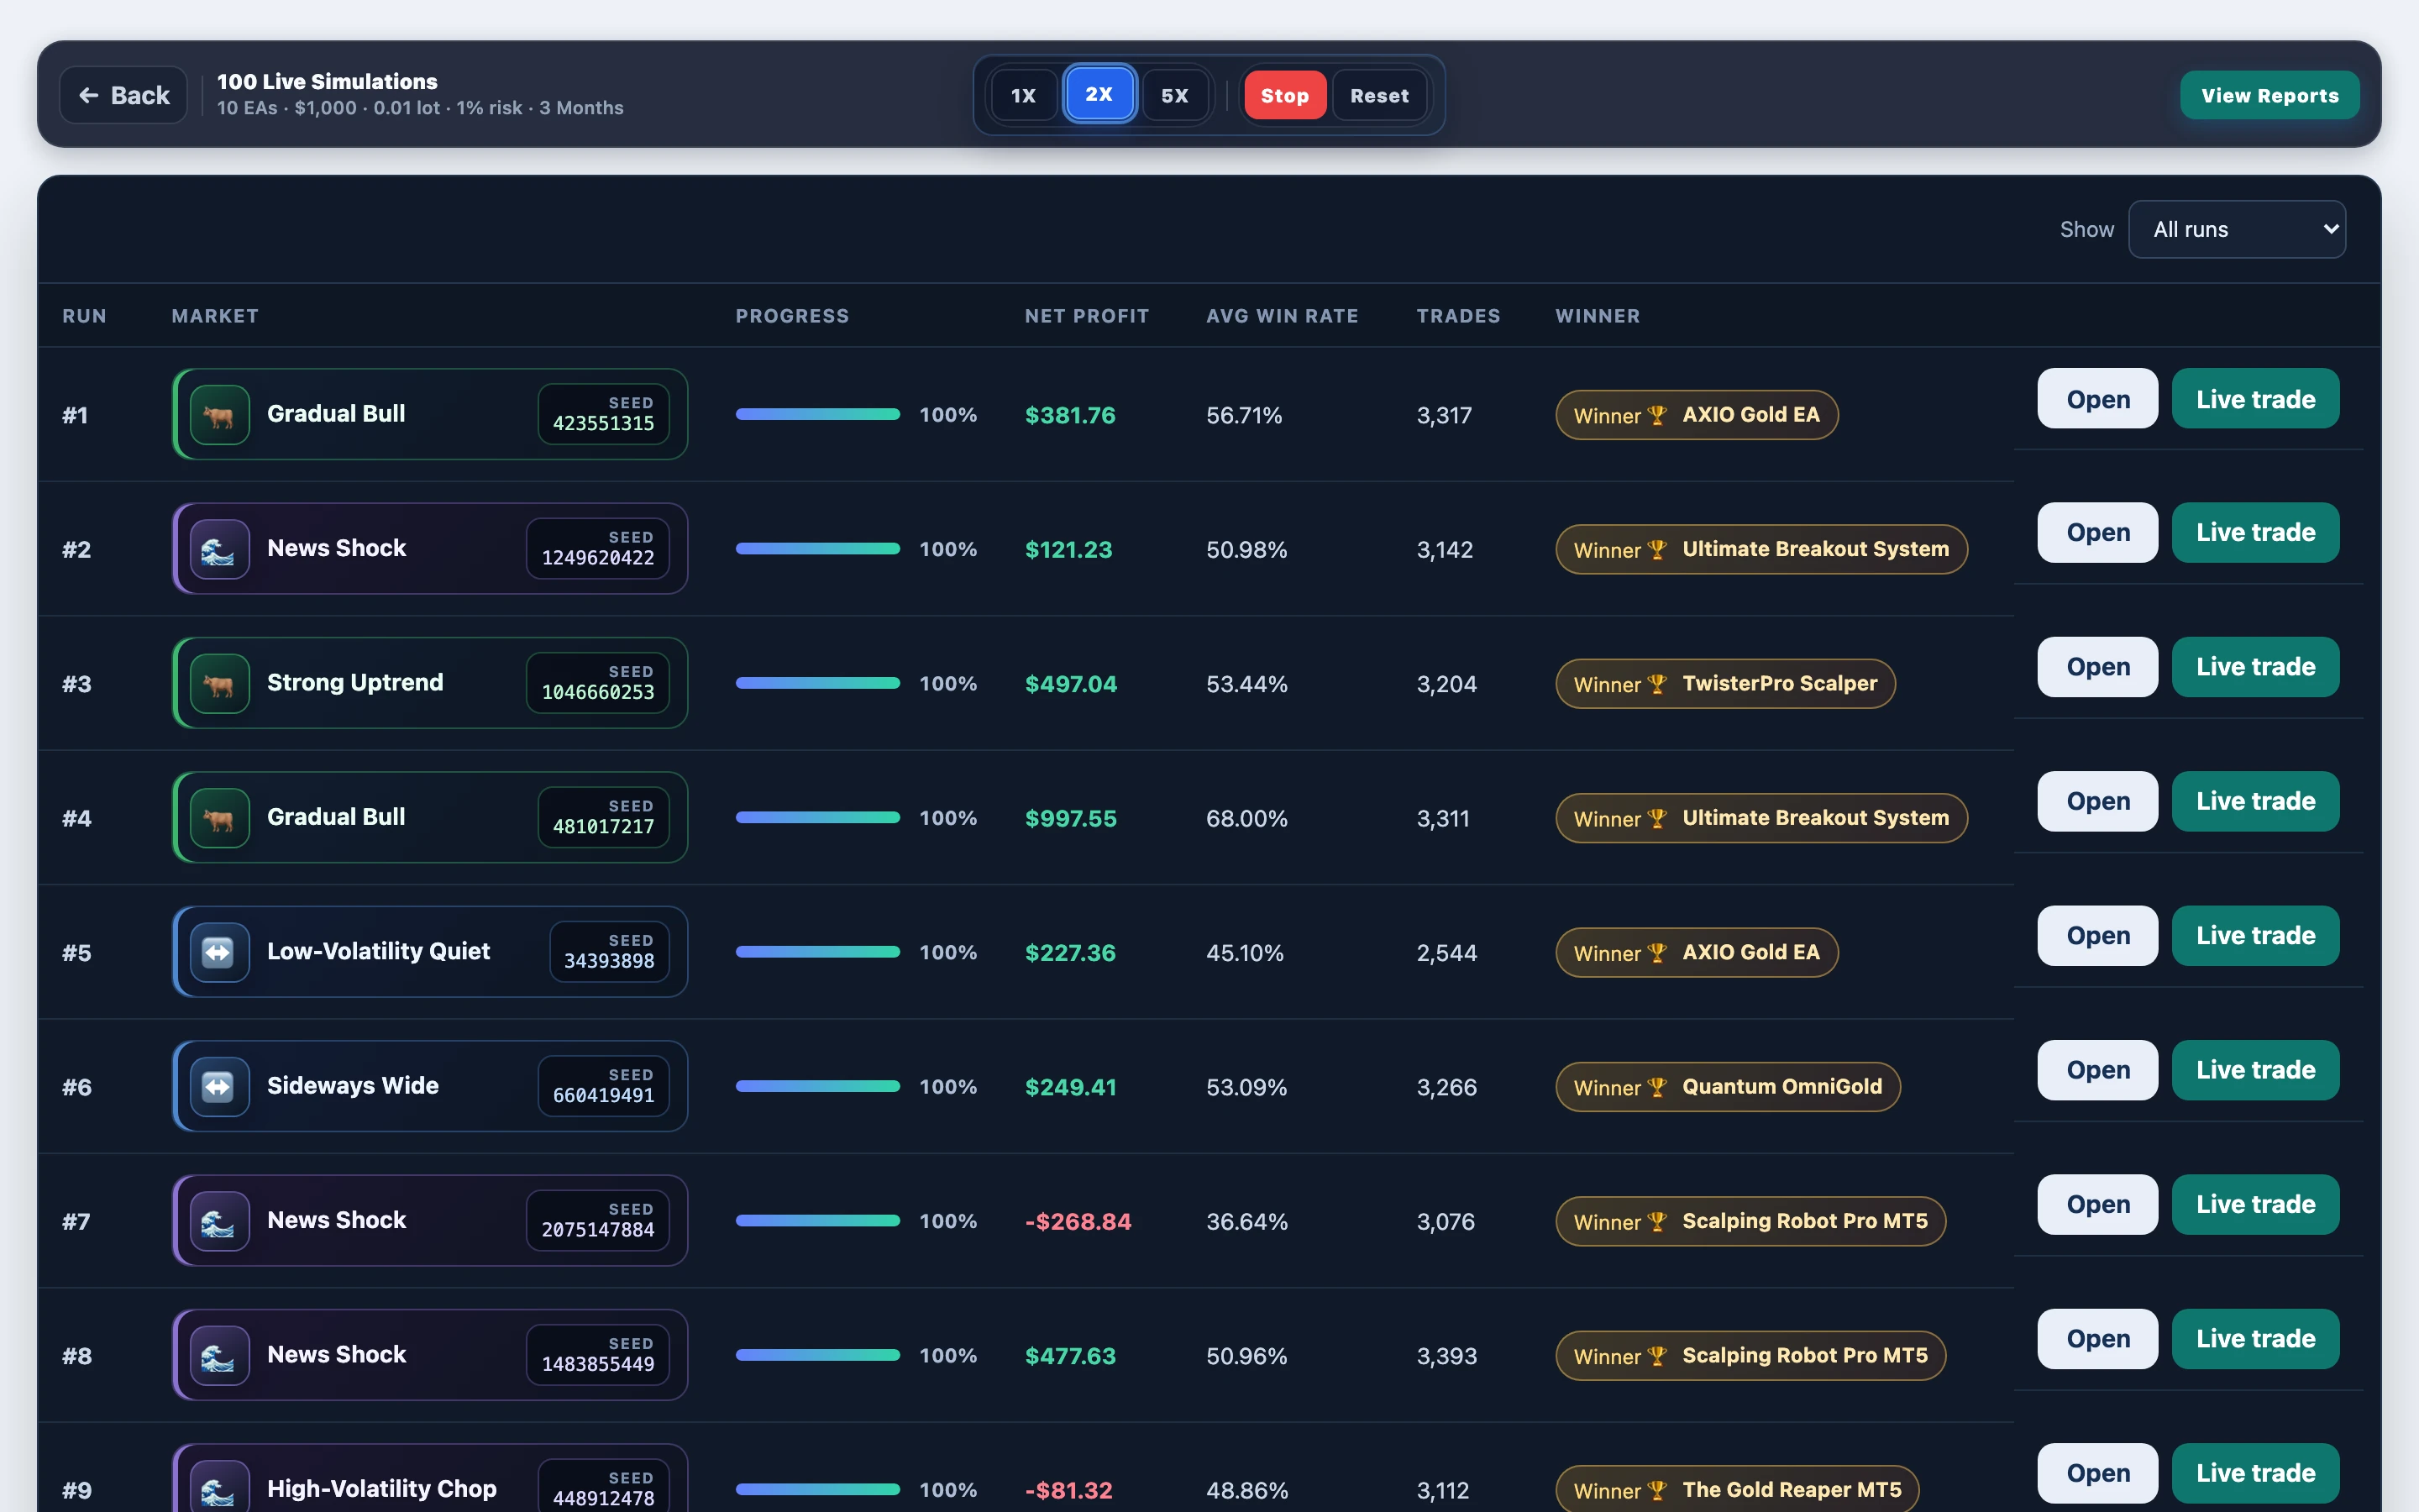
Task: Click the seed 423551315 badge
Action: pyautogui.click(x=604, y=414)
